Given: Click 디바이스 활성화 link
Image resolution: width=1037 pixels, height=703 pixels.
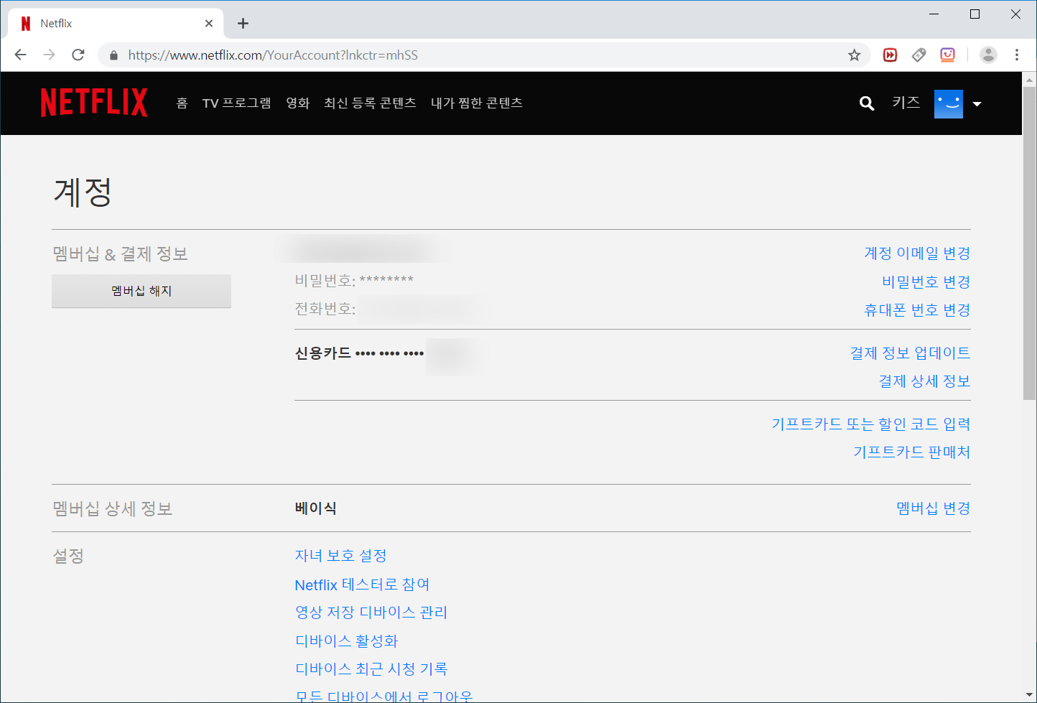Looking at the screenshot, I should click(346, 641).
